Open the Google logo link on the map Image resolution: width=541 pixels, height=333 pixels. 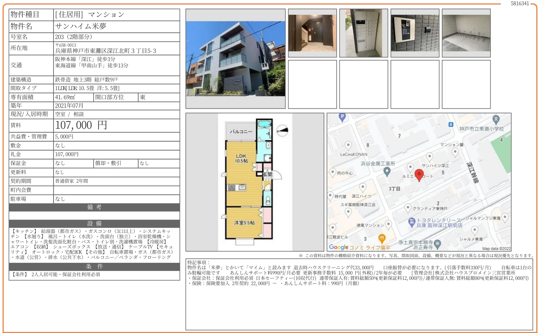click(338, 246)
